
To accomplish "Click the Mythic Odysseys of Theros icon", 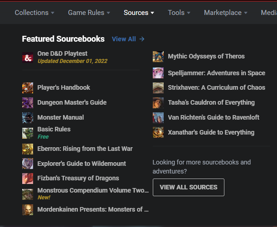I will pos(158,57).
